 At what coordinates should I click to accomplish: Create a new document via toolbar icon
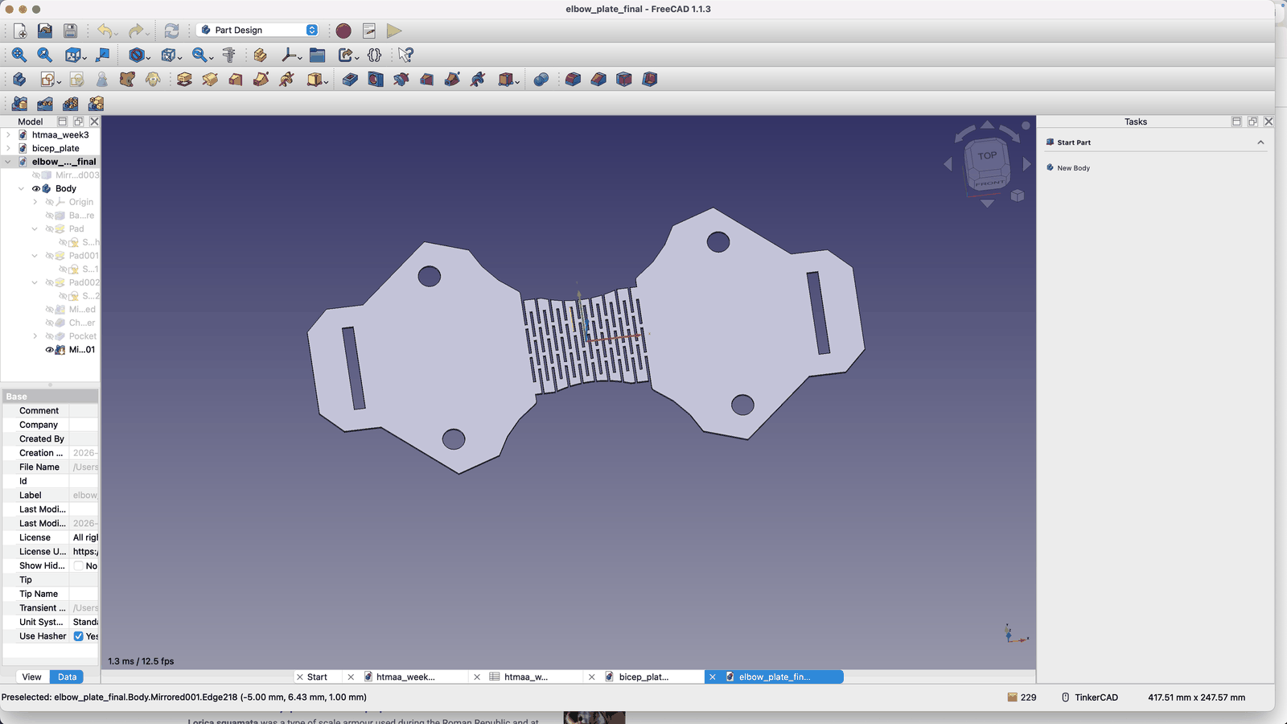(20, 31)
